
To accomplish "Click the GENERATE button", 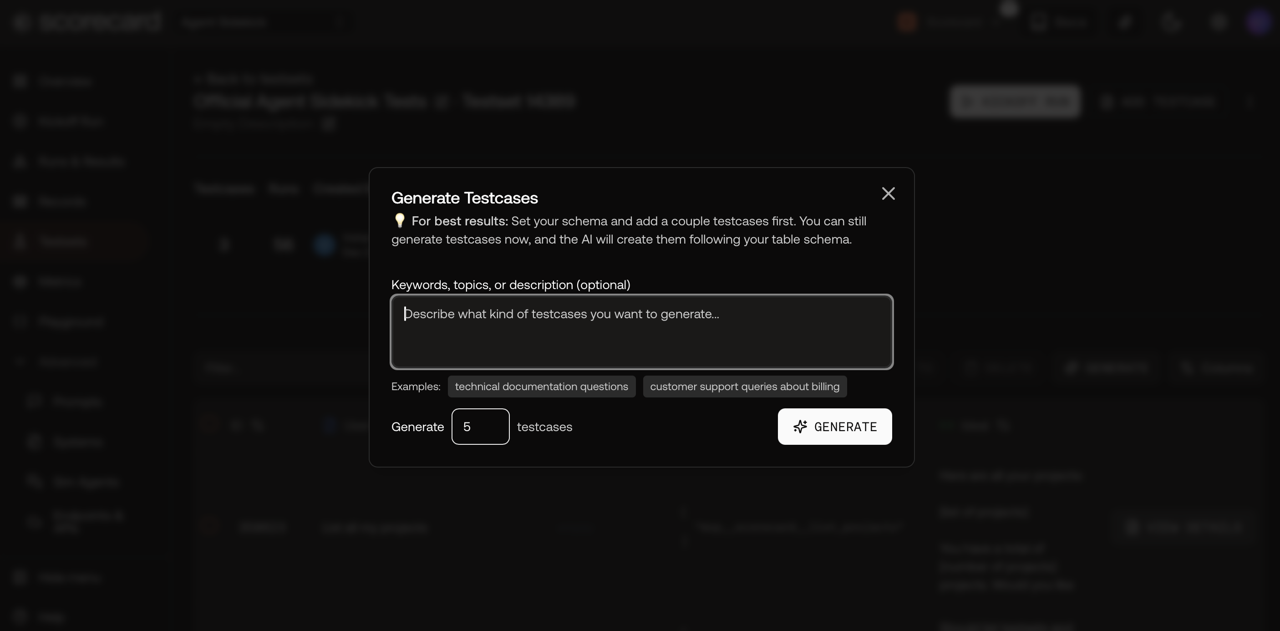I will click(x=835, y=427).
